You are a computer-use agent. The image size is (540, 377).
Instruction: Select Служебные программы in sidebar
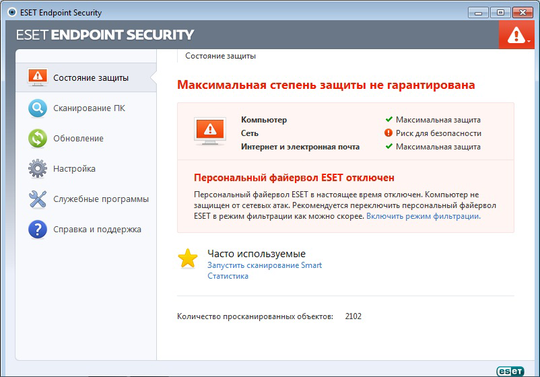(101, 199)
